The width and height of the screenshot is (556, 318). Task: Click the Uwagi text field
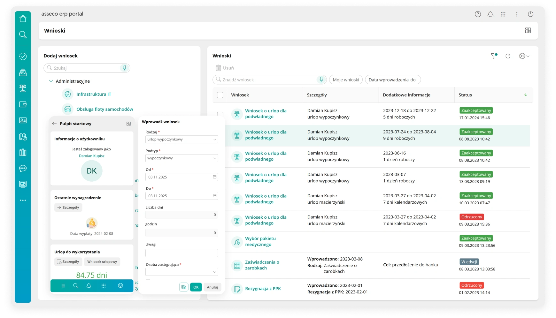[181, 253]
